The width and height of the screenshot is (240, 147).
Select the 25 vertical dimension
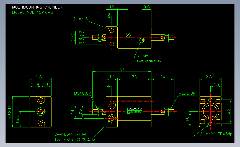[228, 112]
